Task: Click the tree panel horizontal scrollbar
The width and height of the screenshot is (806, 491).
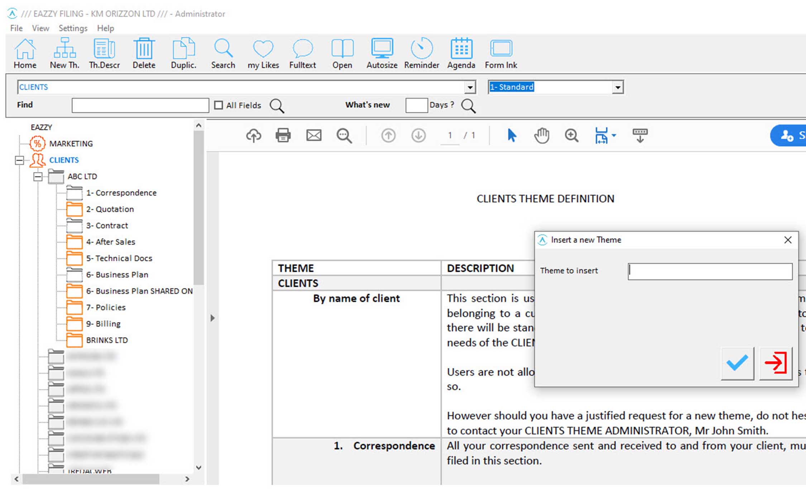Action: 91,479
